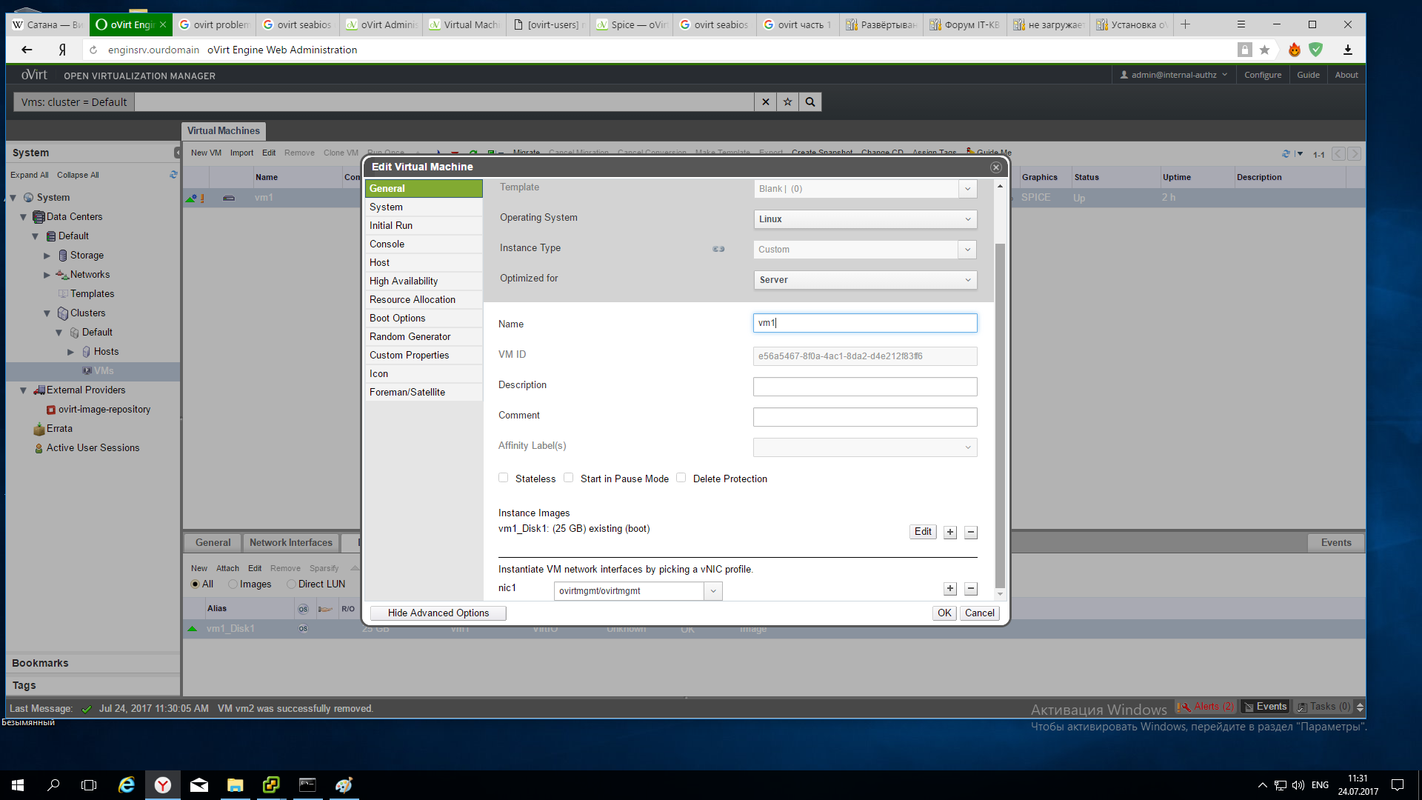Open File Explorer from the taskbar
Screen dimensions: 1422x800
236,784
